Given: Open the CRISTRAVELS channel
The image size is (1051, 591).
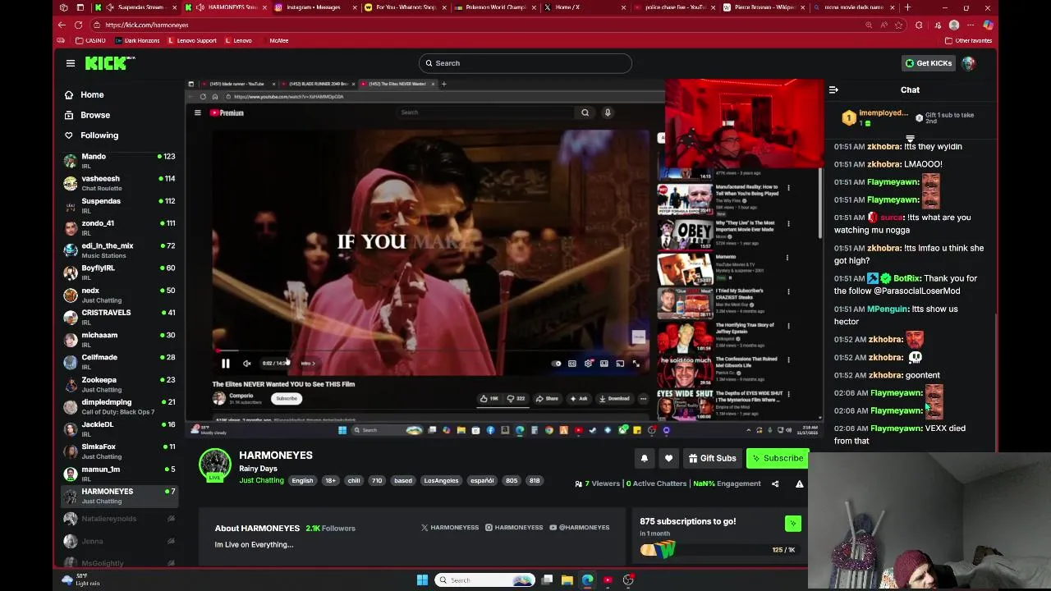Looking at the screenshot, I should tap(119, 317).
